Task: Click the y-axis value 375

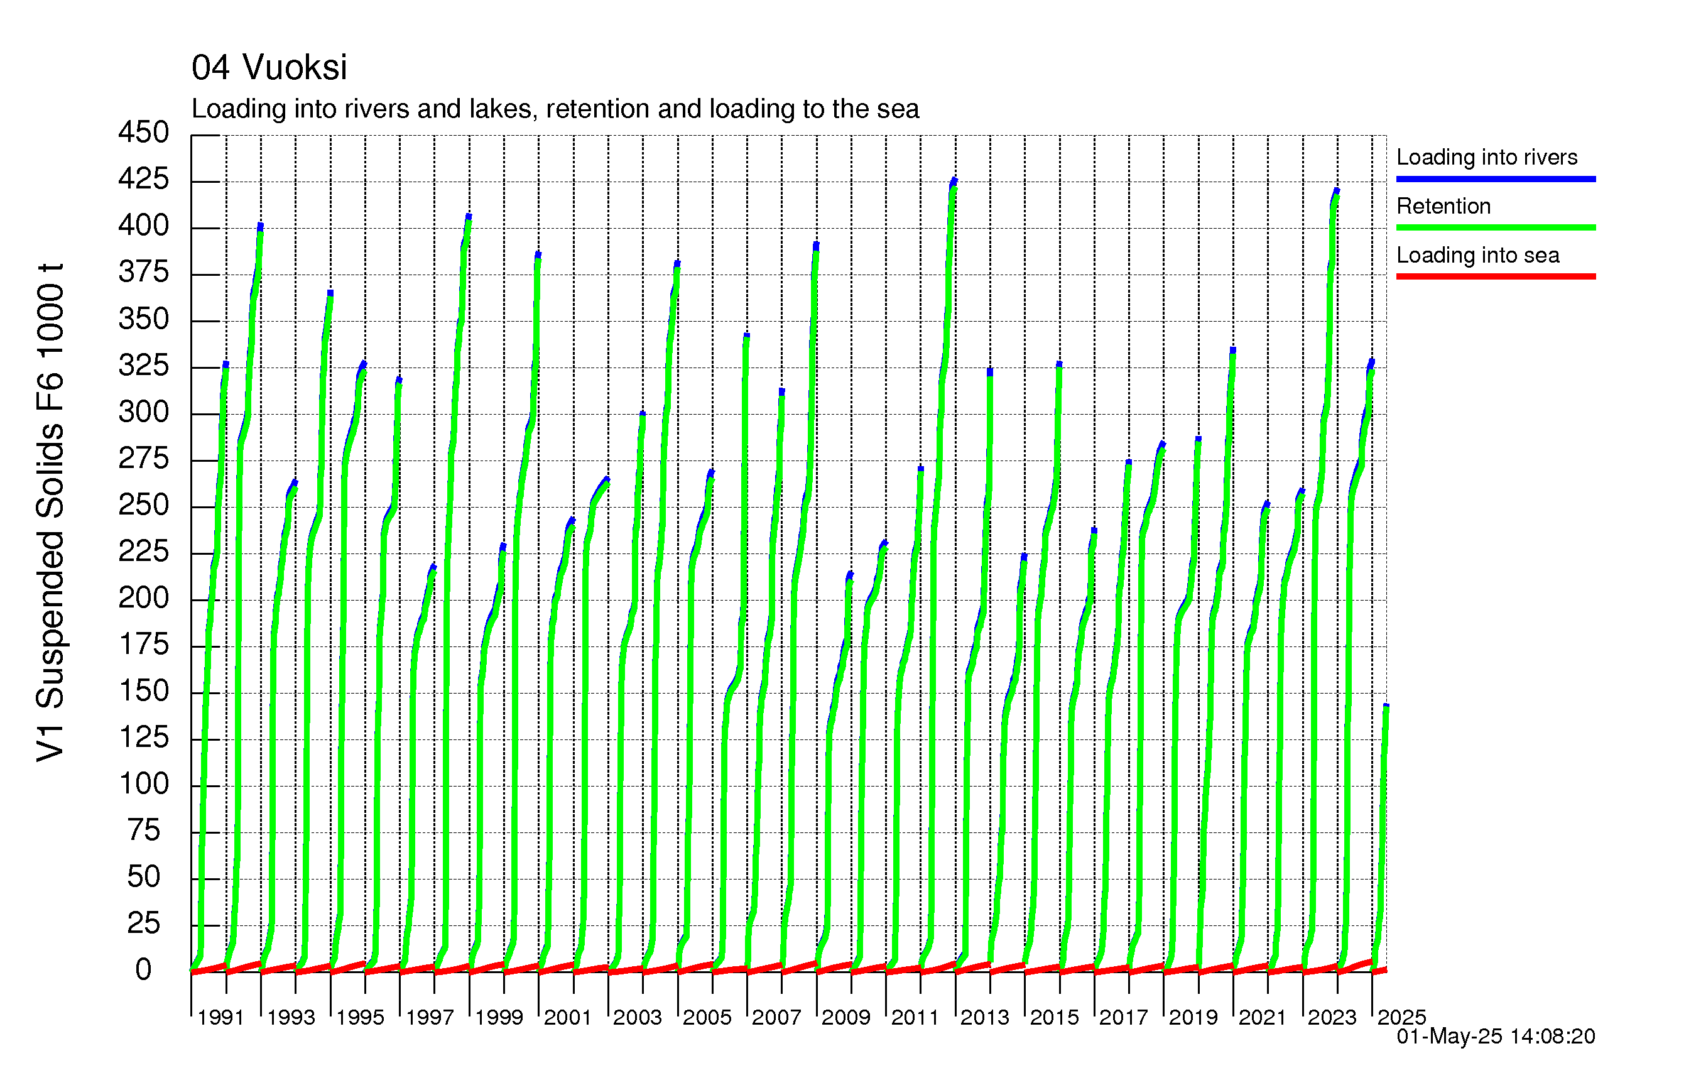Action: coord(144,272)
